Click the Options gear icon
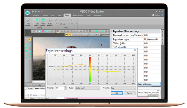Screen dimensions: 187x108 coord(153,15)
